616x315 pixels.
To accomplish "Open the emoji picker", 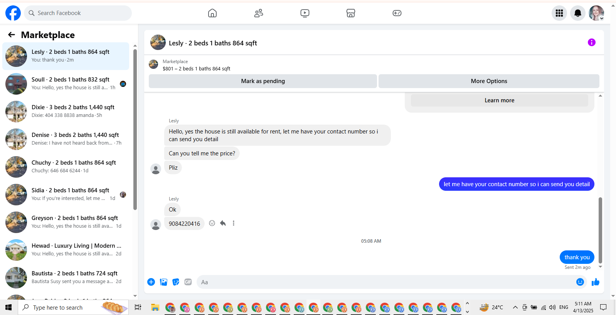I will click(580, 282).
